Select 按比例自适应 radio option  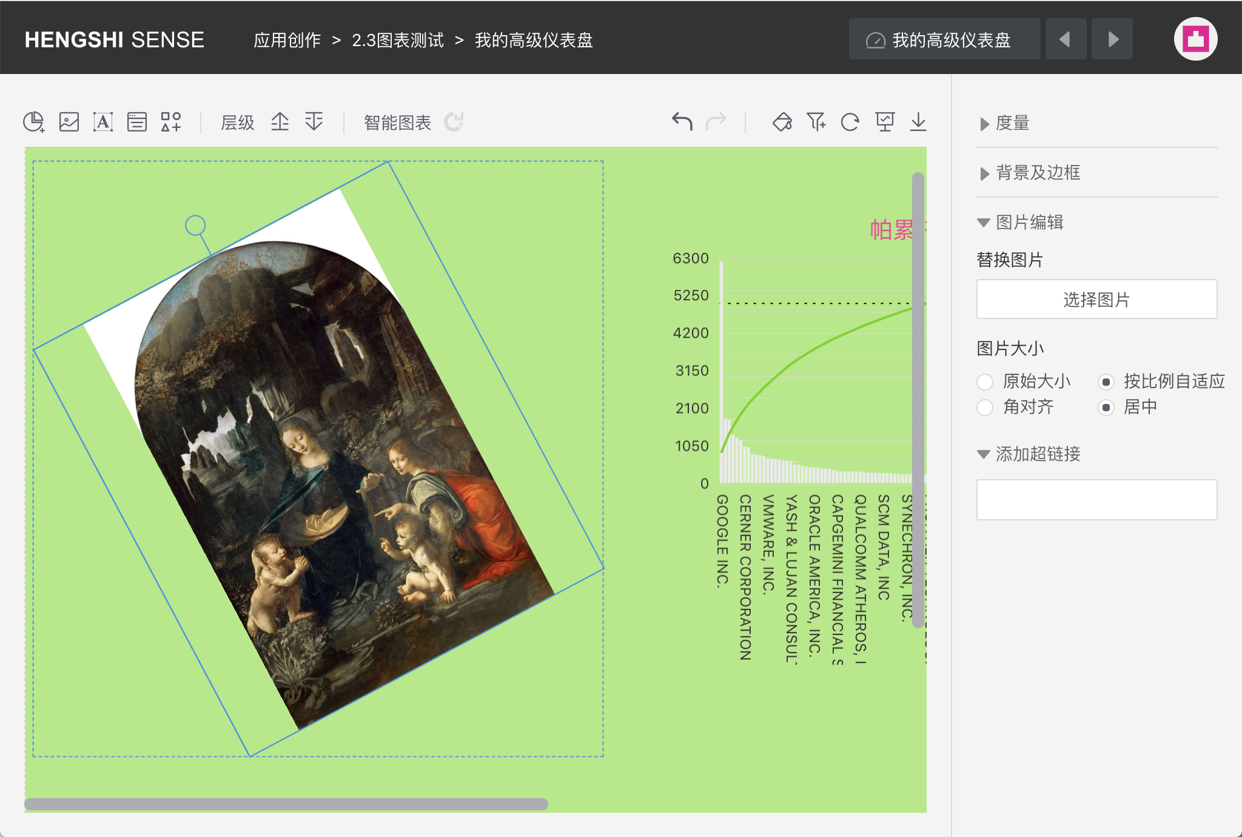tap(1106, 382)
